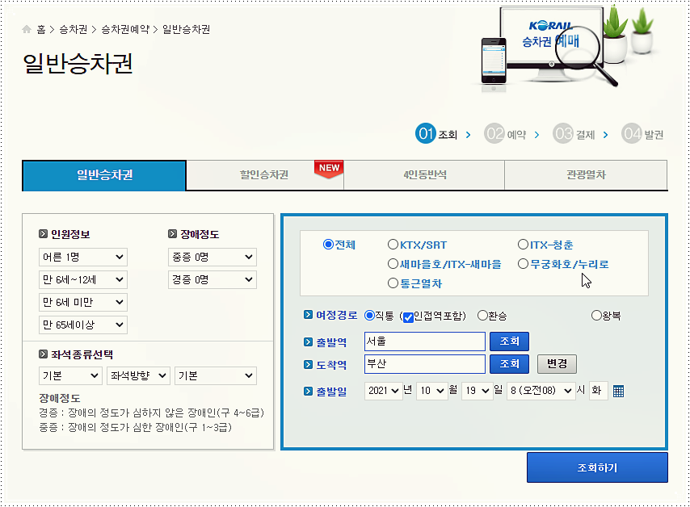690x507 pixels.
Task: Open the first 기본 seat type dropdown
Action: tap(70, 375)
